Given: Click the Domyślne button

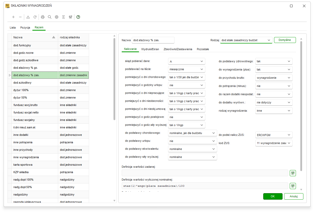Looking at the screenshot, I should (x=285, y=40).
